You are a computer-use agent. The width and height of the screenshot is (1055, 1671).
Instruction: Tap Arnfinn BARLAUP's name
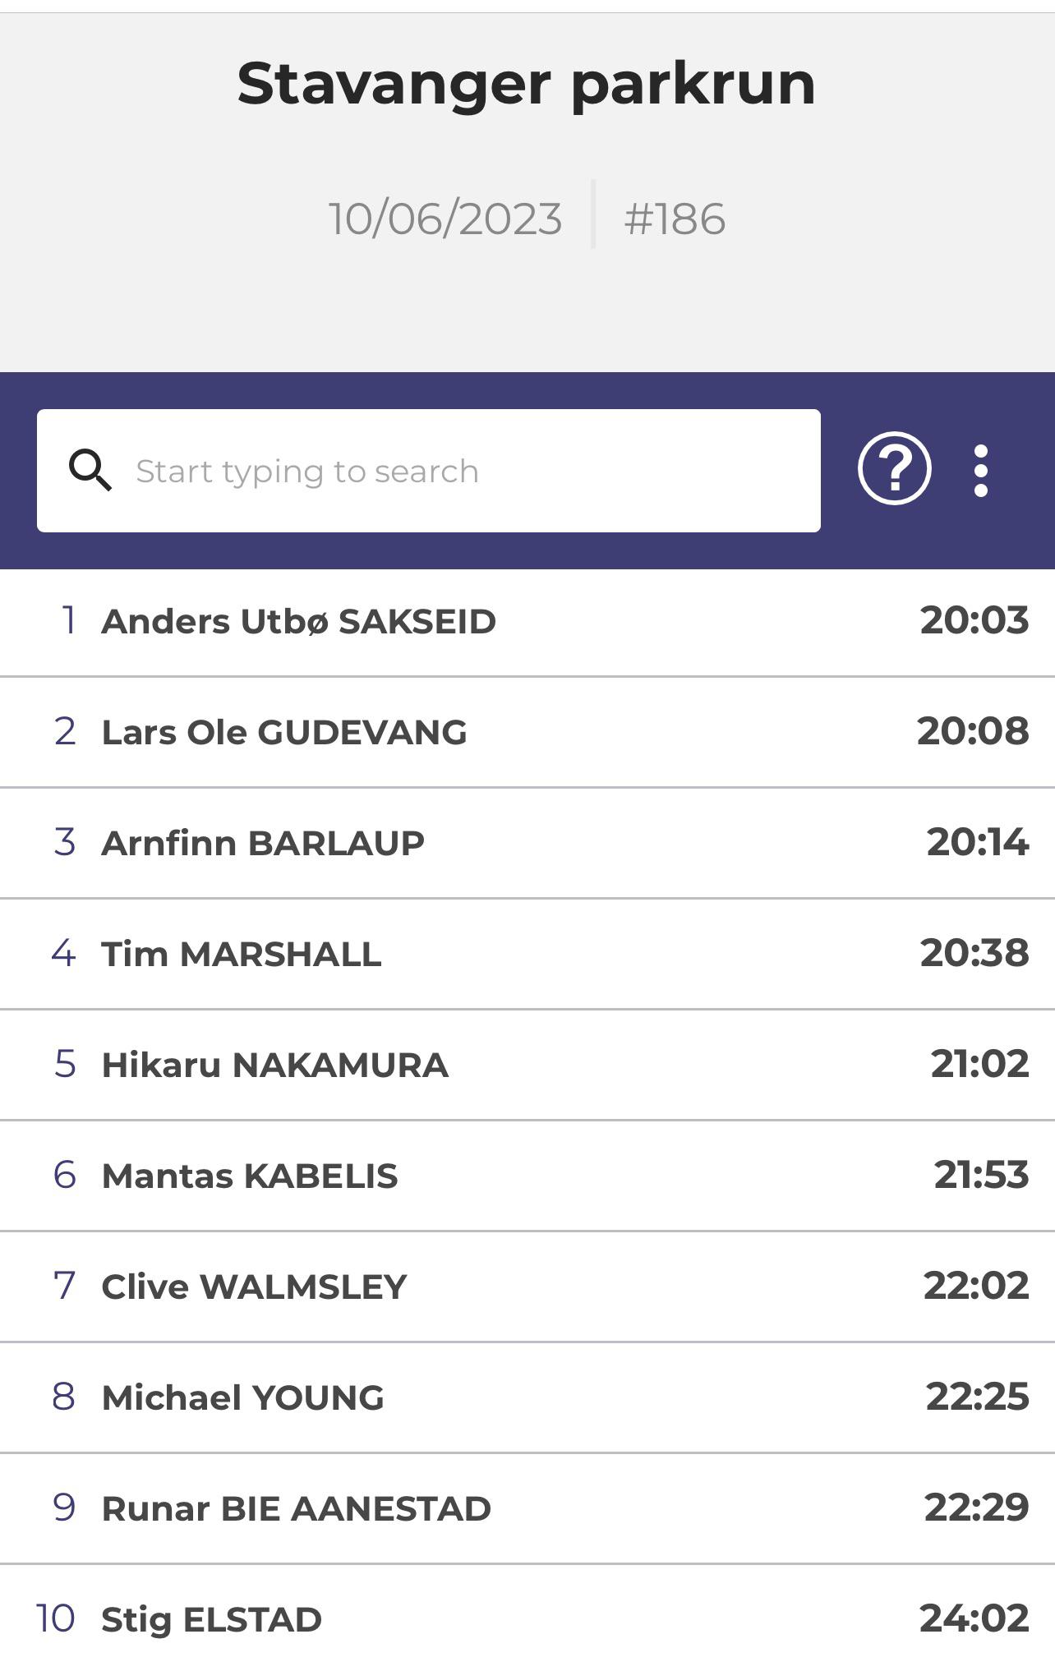[263, 844]
